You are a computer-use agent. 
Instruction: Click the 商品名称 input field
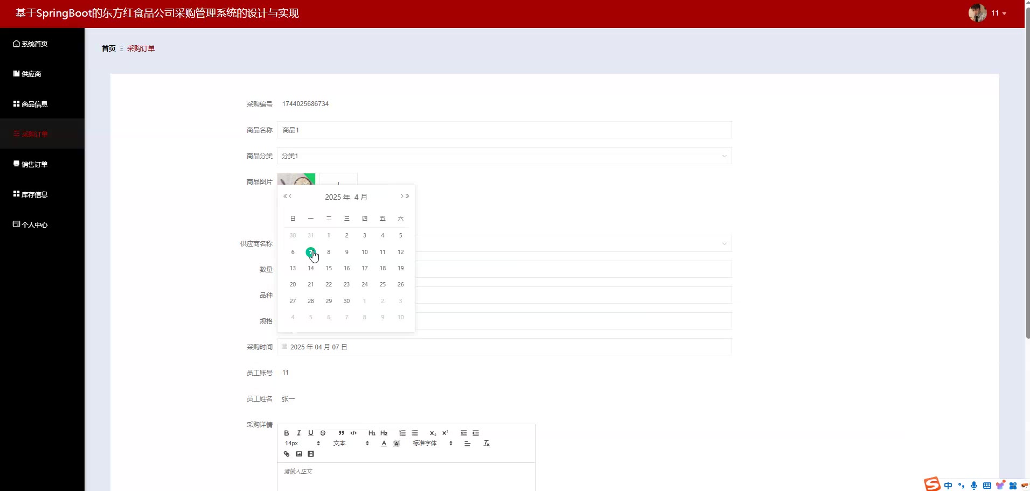click(504, 130)
